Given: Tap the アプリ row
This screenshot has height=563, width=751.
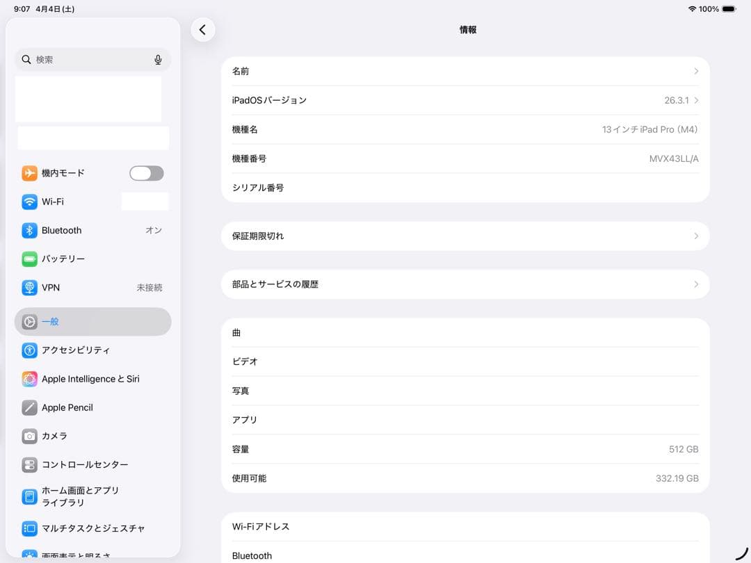Looking at the screenshot, I should pos(465,420).
